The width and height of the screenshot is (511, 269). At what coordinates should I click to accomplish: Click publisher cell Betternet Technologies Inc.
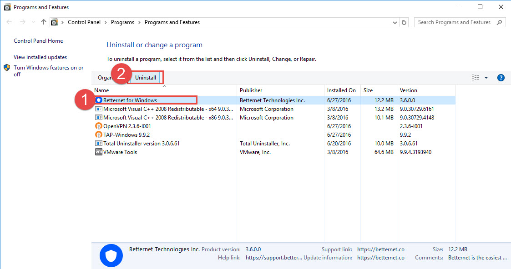(272, 100)
